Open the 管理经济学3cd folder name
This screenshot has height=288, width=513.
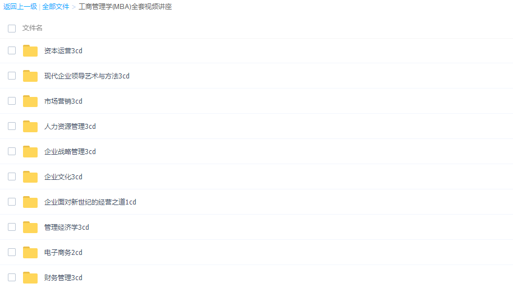pos(66,227)
